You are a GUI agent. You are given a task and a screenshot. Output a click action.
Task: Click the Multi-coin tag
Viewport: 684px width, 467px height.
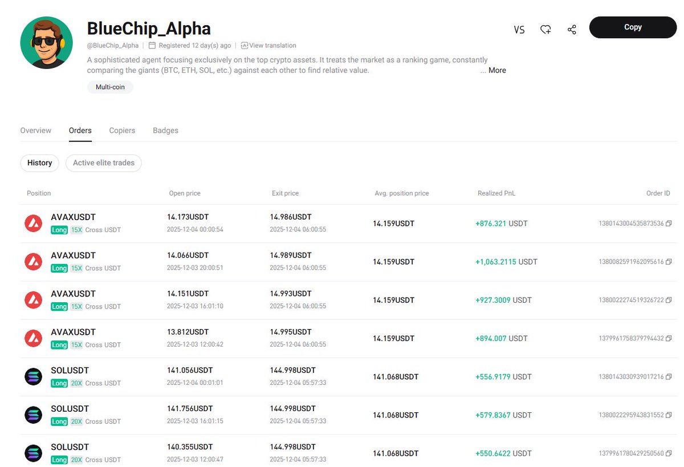click(x=110, y=87)
